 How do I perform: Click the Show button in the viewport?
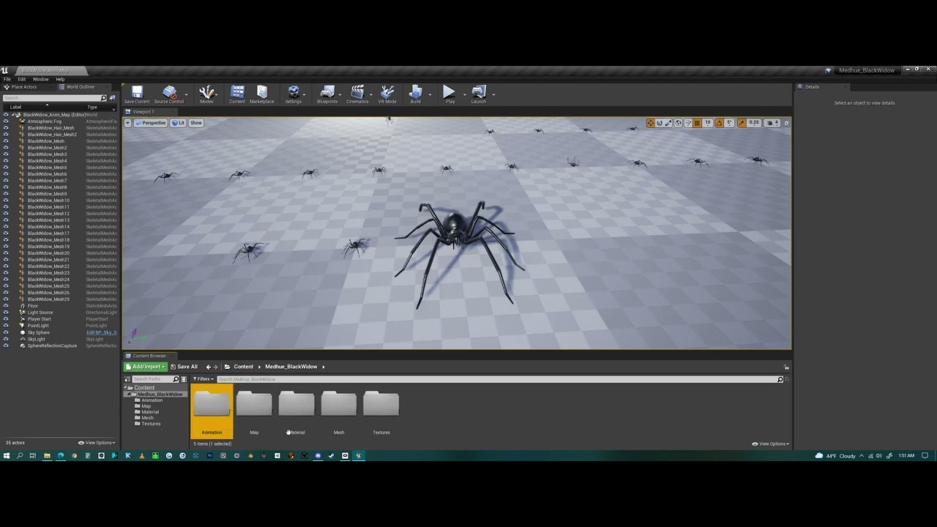point(196,123)
